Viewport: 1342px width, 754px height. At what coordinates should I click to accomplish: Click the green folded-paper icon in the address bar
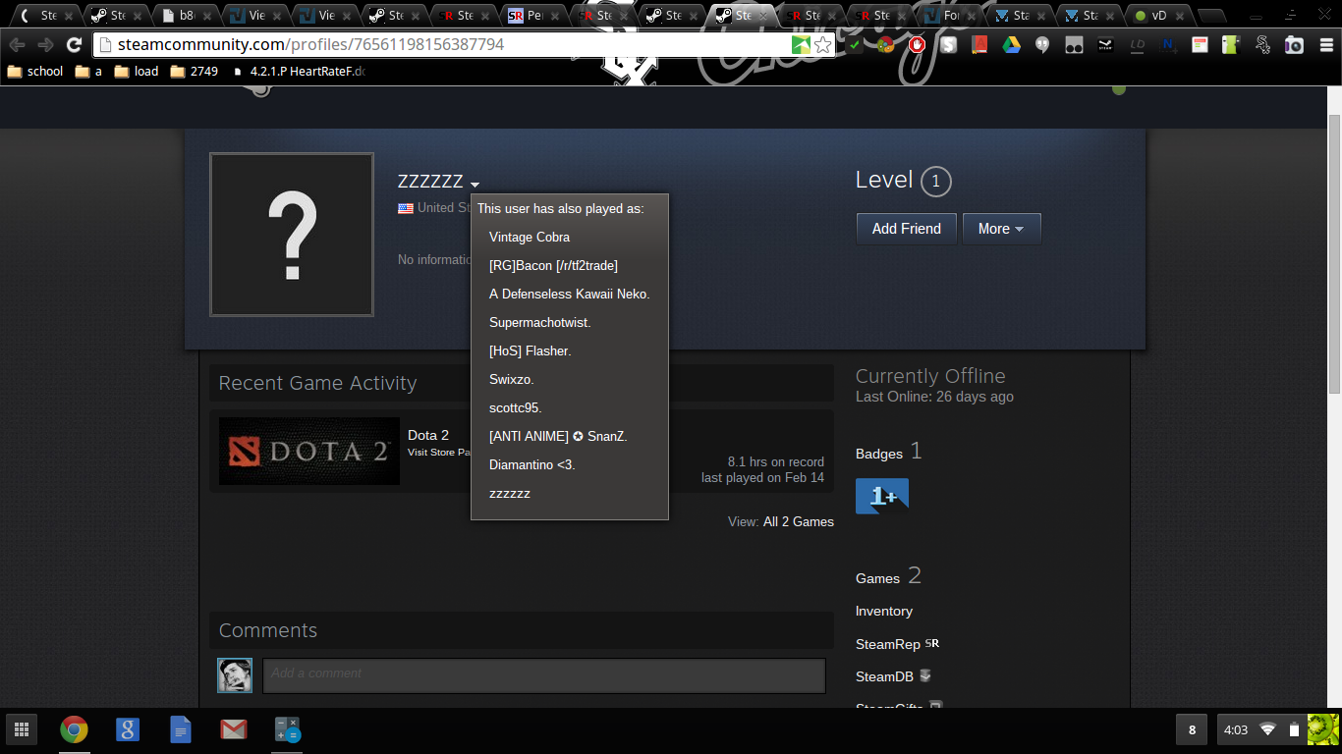802,45
